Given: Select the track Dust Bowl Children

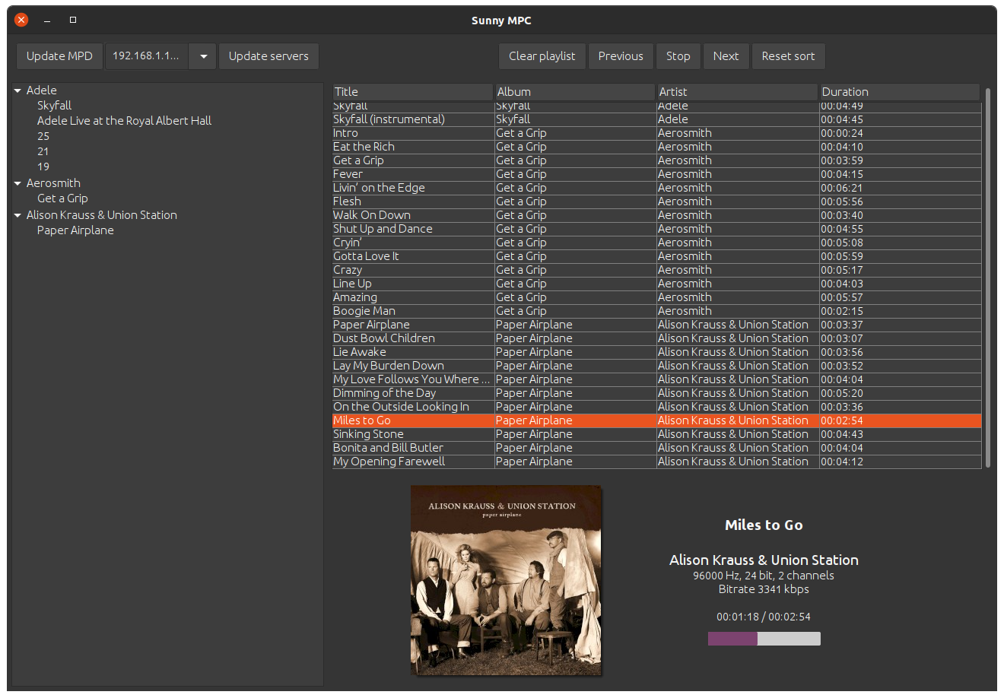Looking at the screenshot, I should coord(384,338).
